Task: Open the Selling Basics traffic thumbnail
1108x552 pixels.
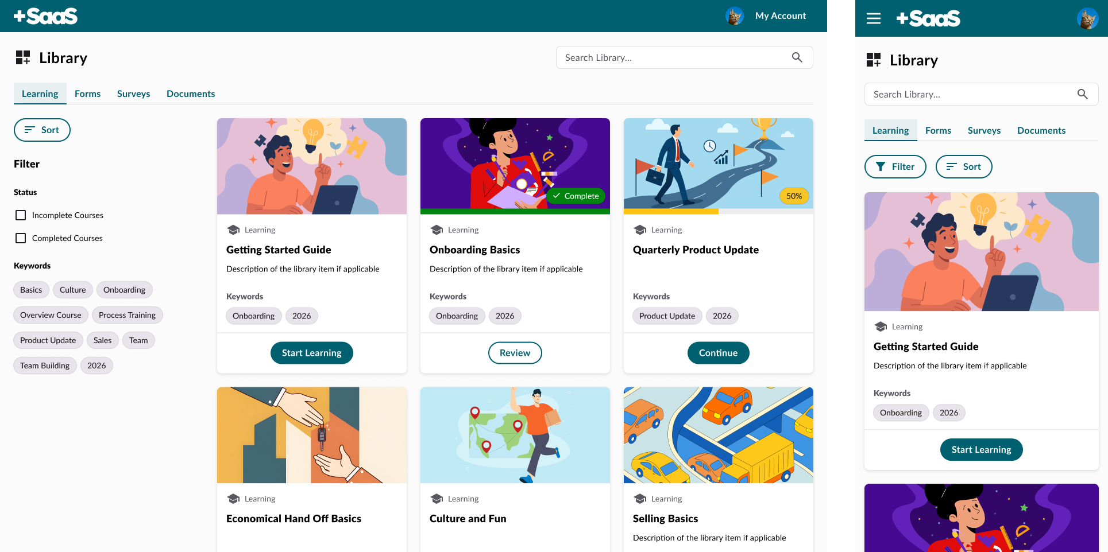Action: coord(719,435)
